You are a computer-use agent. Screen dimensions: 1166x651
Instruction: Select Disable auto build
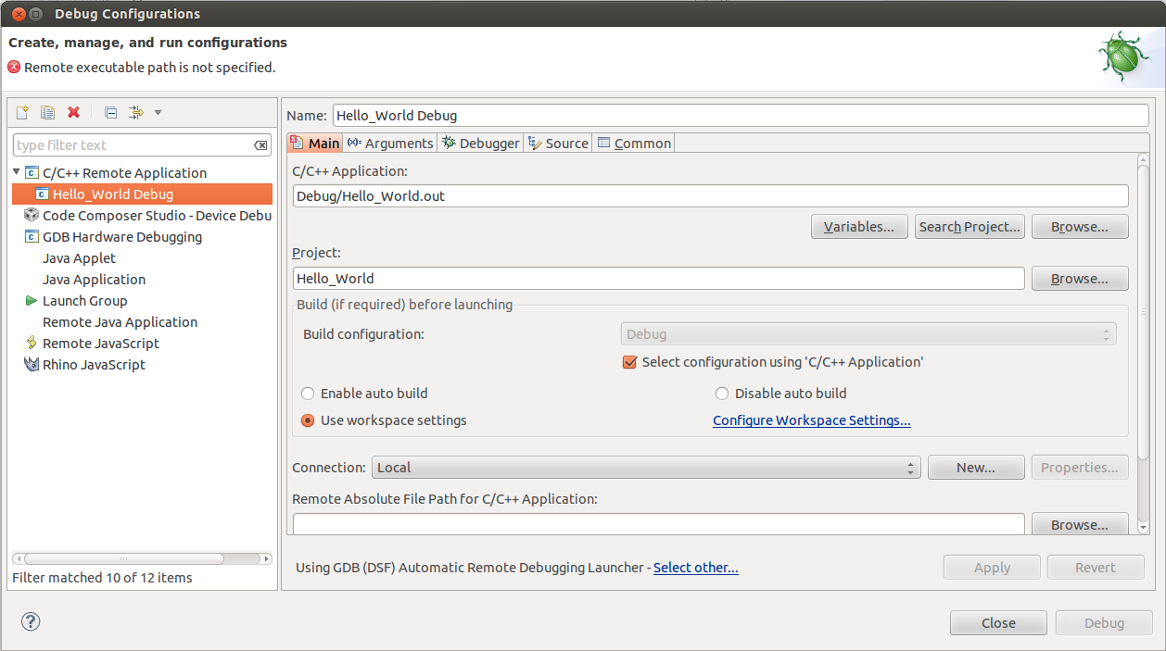click(x=722, y=394)
